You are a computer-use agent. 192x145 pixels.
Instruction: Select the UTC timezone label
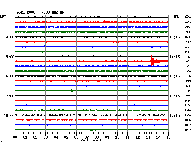click(175, 17)
